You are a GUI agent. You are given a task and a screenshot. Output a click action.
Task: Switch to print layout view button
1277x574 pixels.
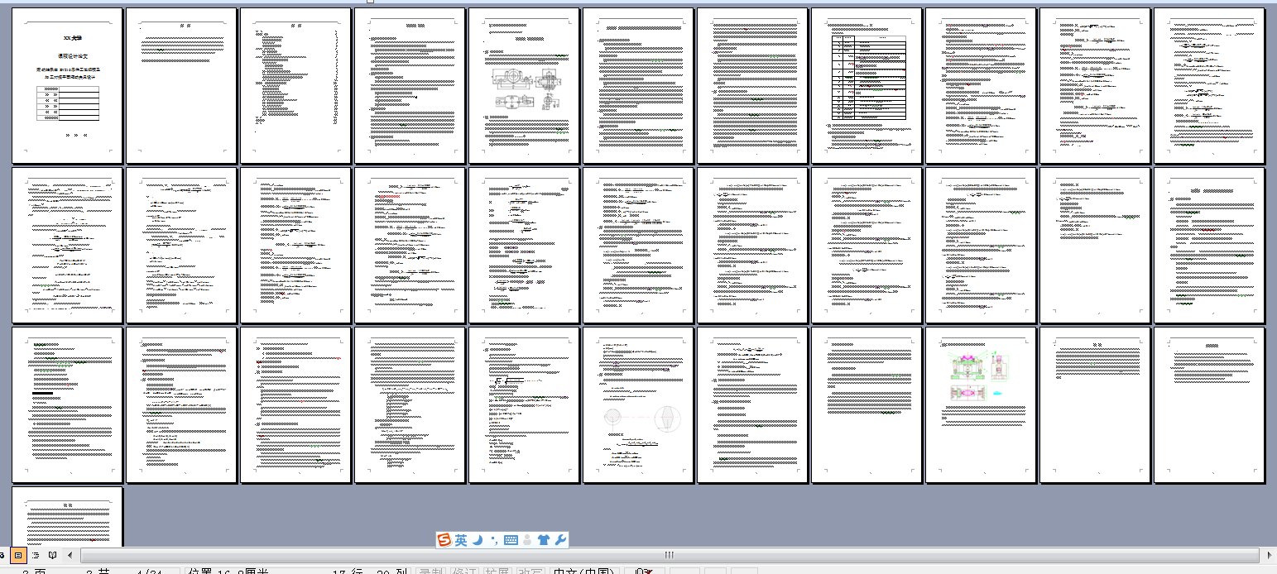tap(19, 555)
